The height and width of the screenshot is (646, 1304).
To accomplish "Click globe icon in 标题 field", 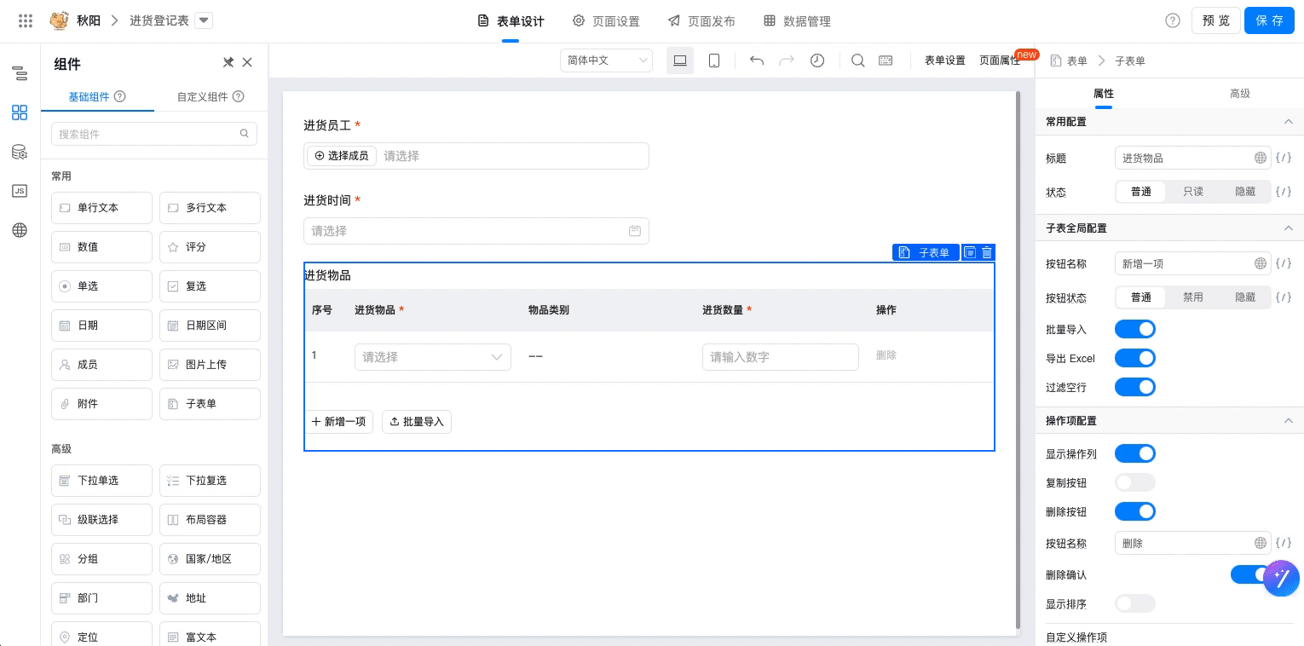I will [1261, 158].
